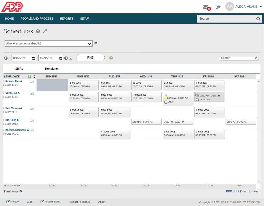Viewport: 264px width, 206px height.
Task: Click the filter funnel icon
Action: pos(96,44)
